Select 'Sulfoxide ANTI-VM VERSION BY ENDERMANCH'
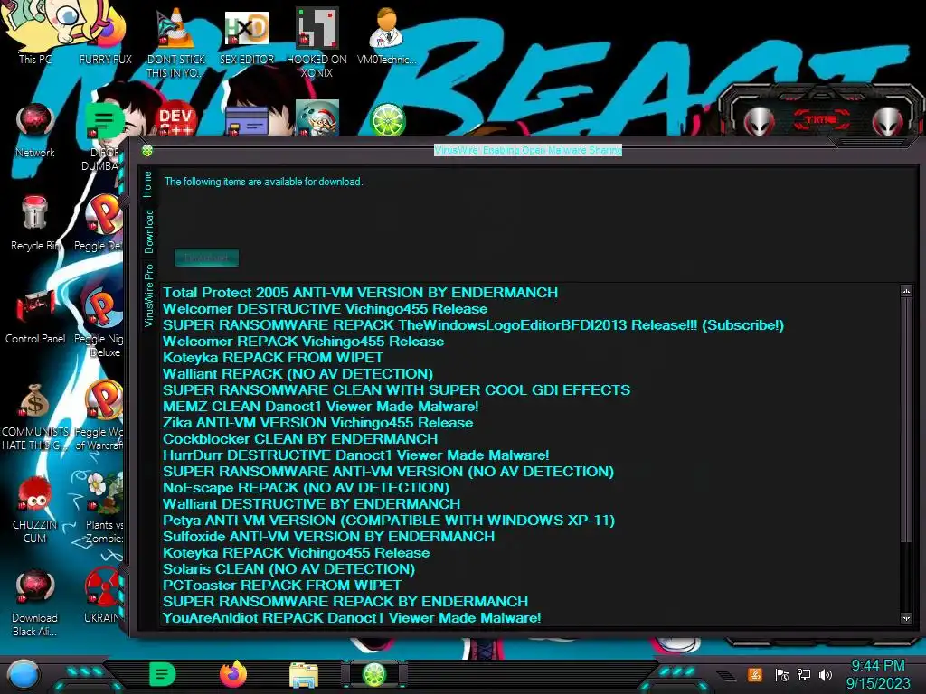The width and height of the screenshot is (926, 694). pyautogui.click(x=329, y=537)
